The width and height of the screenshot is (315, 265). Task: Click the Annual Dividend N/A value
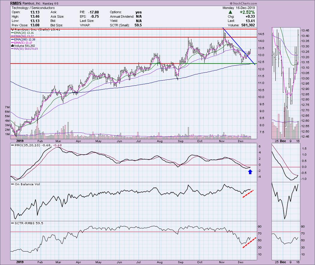[139, 16]
